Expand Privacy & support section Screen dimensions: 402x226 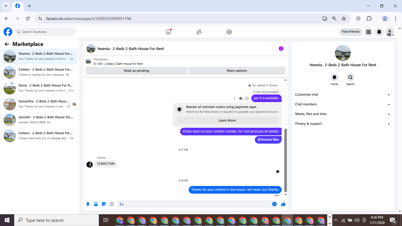pyautogui.click(x=343, y=124)
